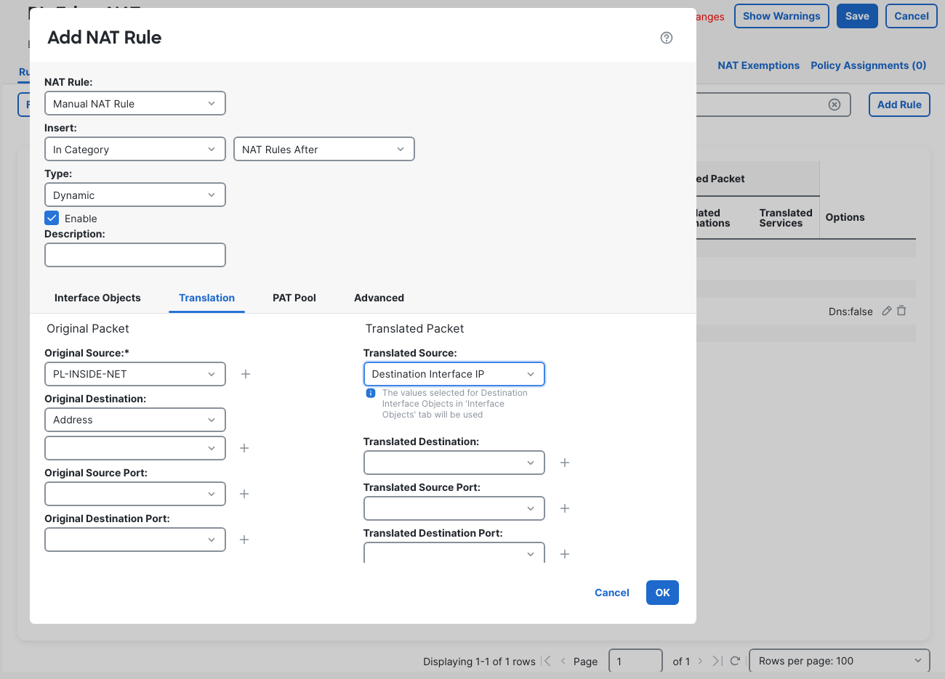Open the NAT Rule dropdown
Viewport: 945px width, 679px height.
pos(135,103)
